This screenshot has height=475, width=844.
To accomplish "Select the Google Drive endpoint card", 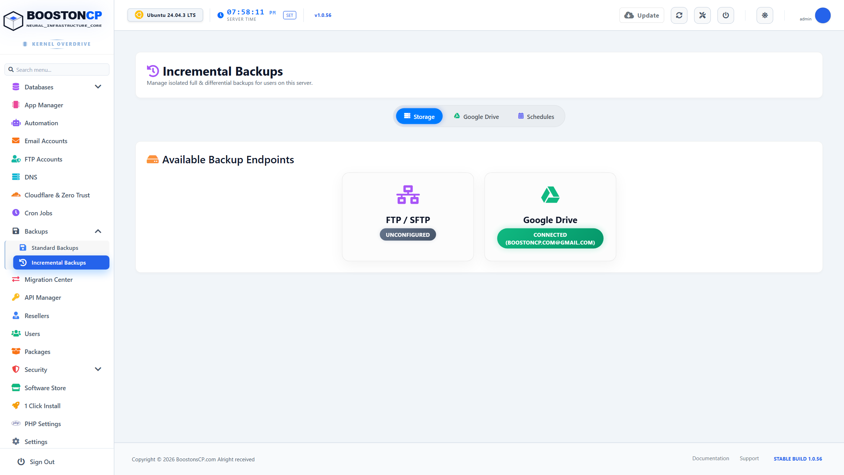I will 550,217.
